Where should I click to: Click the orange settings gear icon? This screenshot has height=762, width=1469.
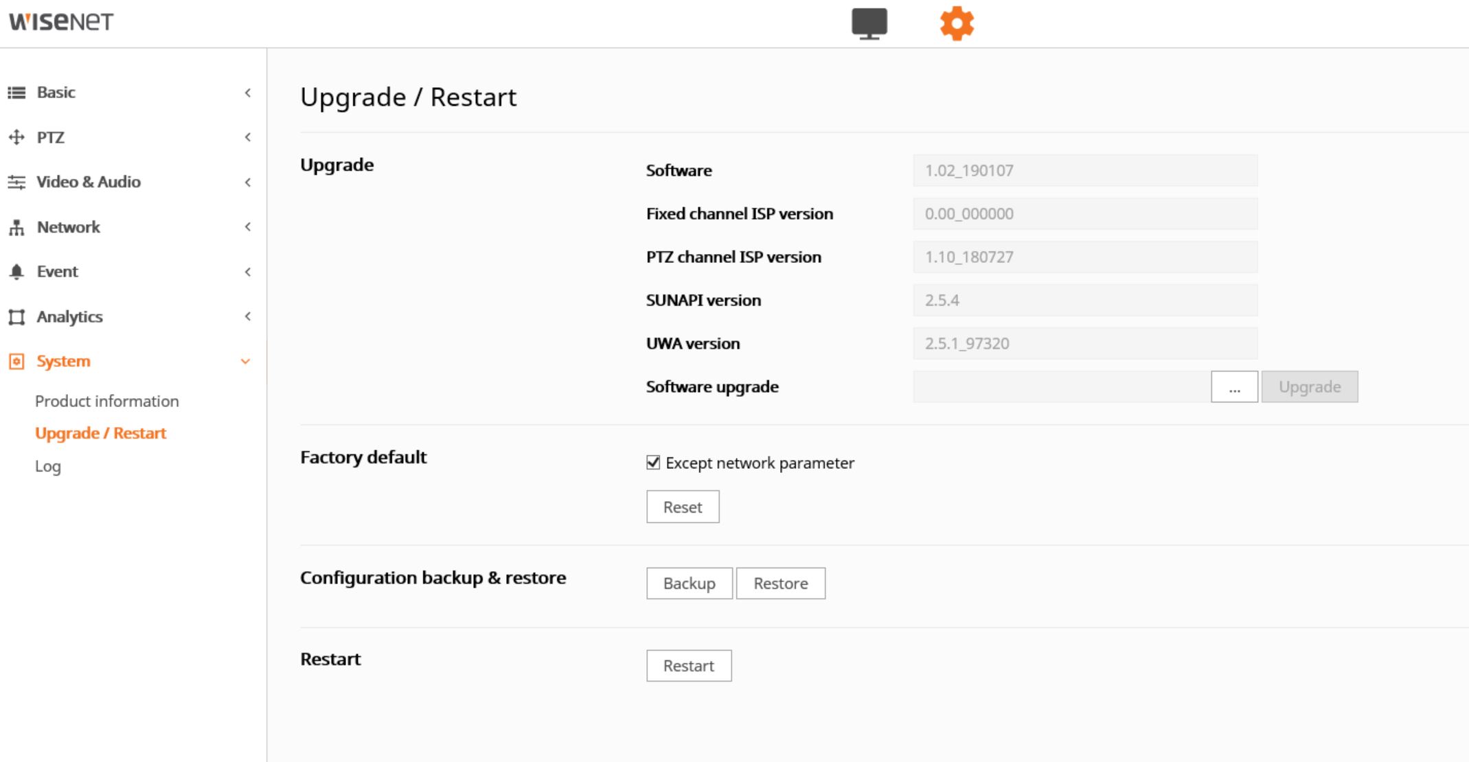point(957,23)
